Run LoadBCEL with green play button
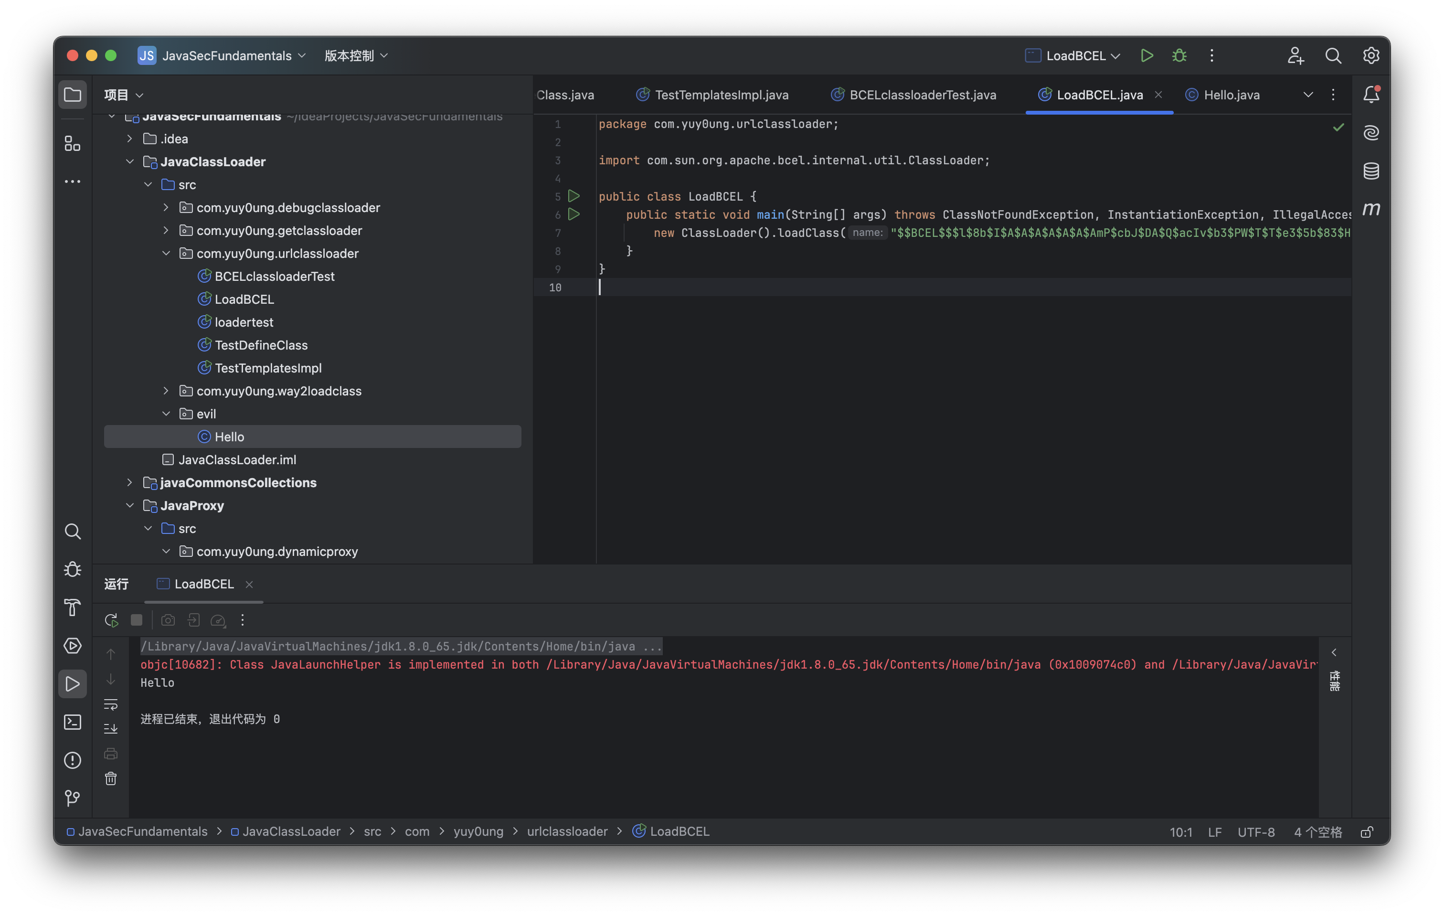This screenshot has width=1444, height=916. pos(1147,56)
